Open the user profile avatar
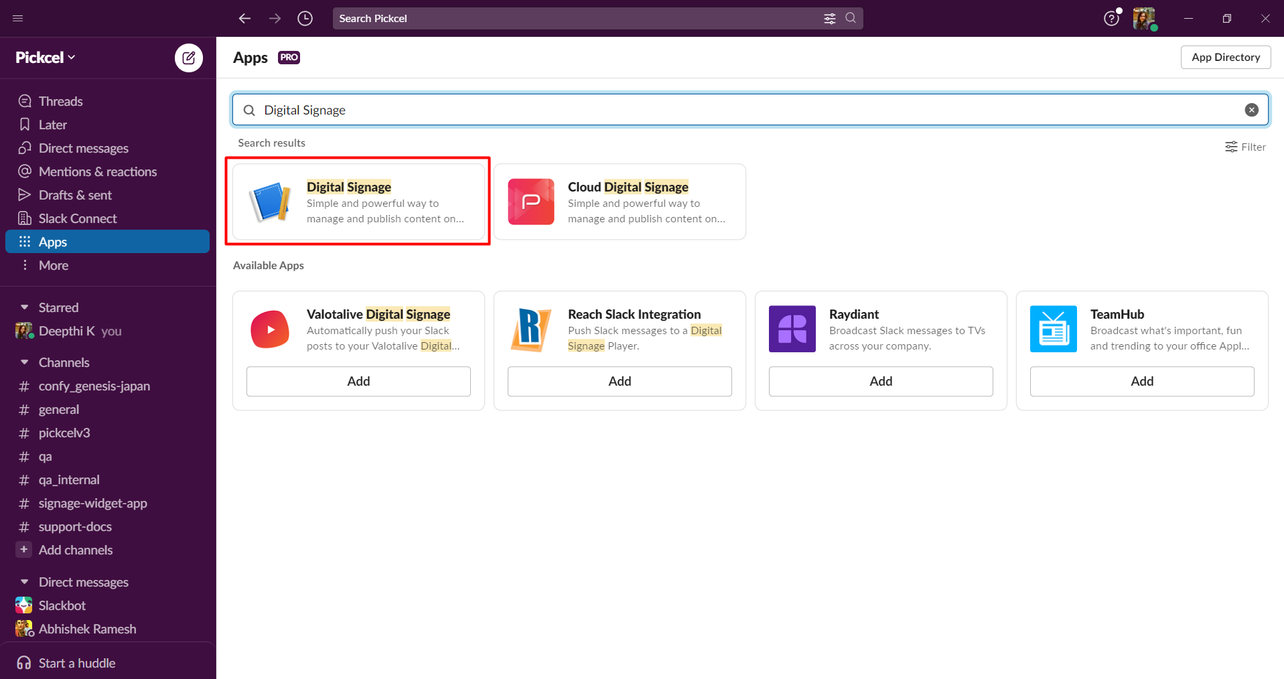Viewport: 1284px width, 679px height. 1144,18
